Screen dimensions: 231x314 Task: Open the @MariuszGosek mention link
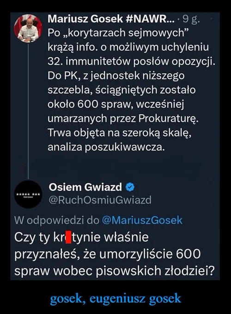[142, 220]
